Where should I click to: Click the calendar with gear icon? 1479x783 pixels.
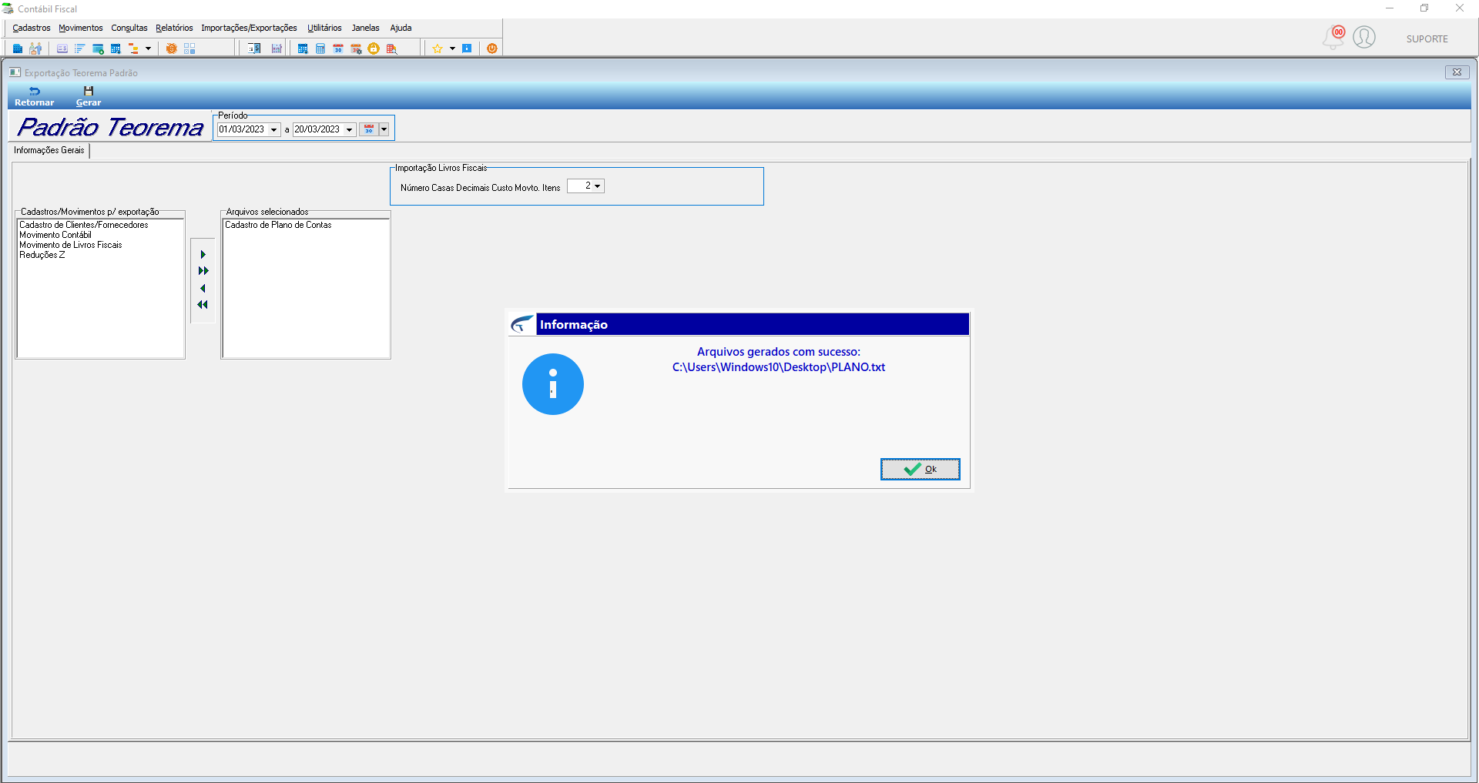pos(356,49)
